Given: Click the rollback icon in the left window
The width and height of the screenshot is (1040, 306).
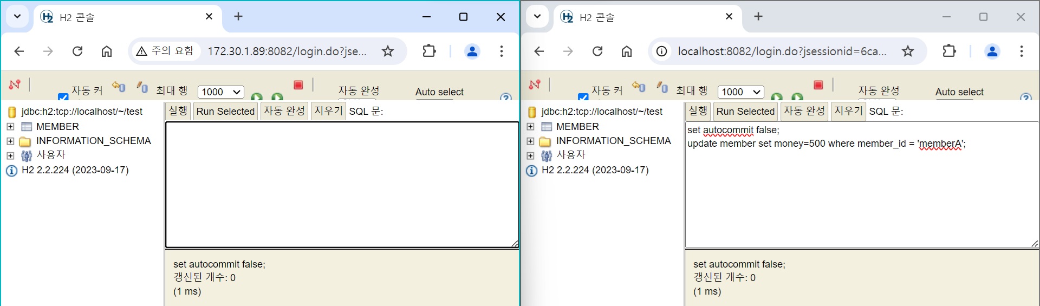Looking at the screenshot, I should click(x=119, y=86).
